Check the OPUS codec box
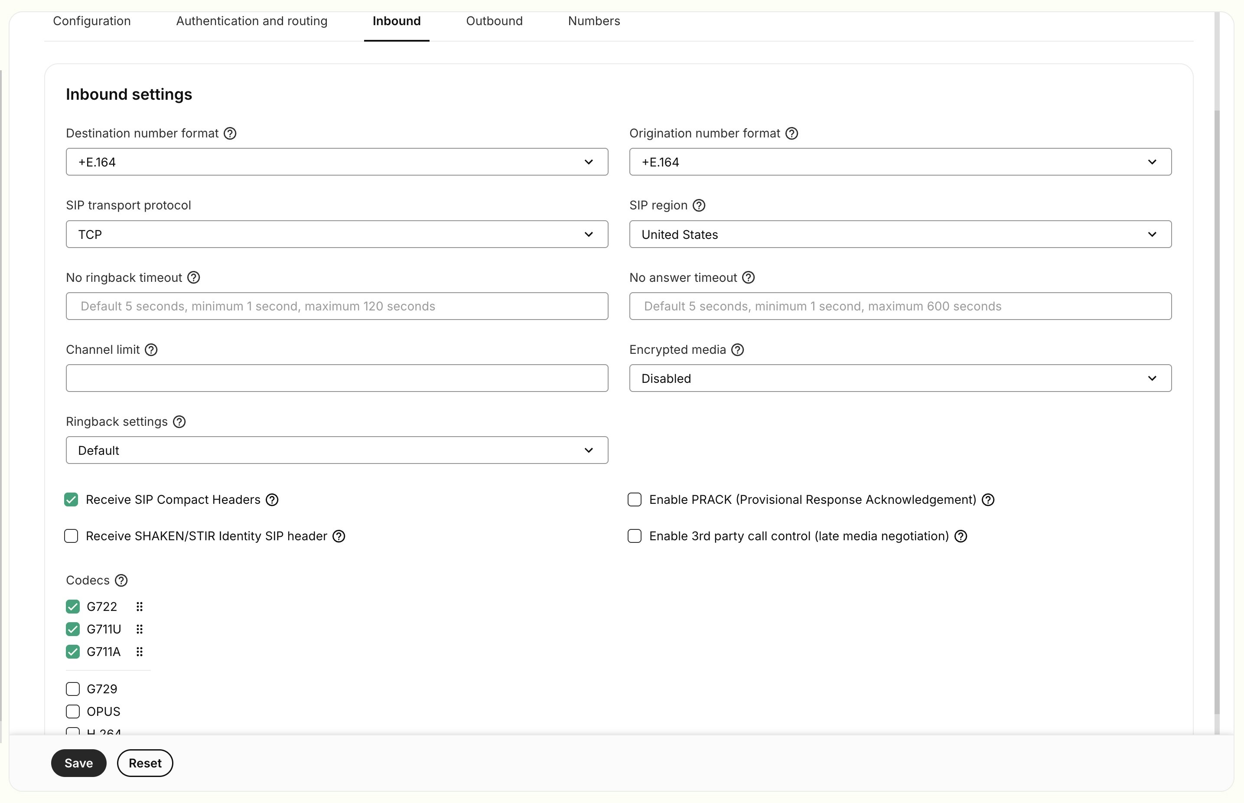Viewport: 1244px width, 803px height. pyautogui.click(x=73, y=711)
